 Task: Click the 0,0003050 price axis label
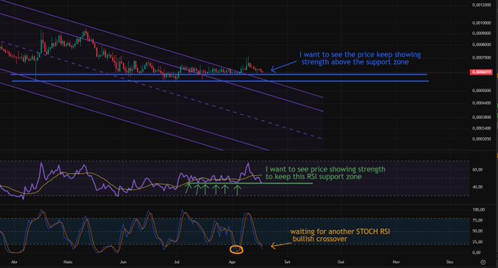[x=481, y=139]
